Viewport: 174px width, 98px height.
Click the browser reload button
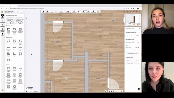[6, 8]
